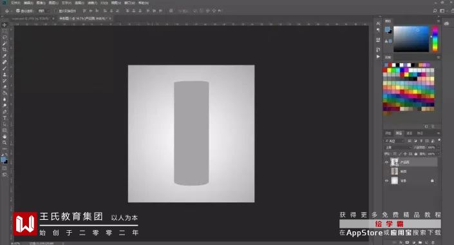
Task: Select the Eraser tool
Action: (x=5, y=87)
